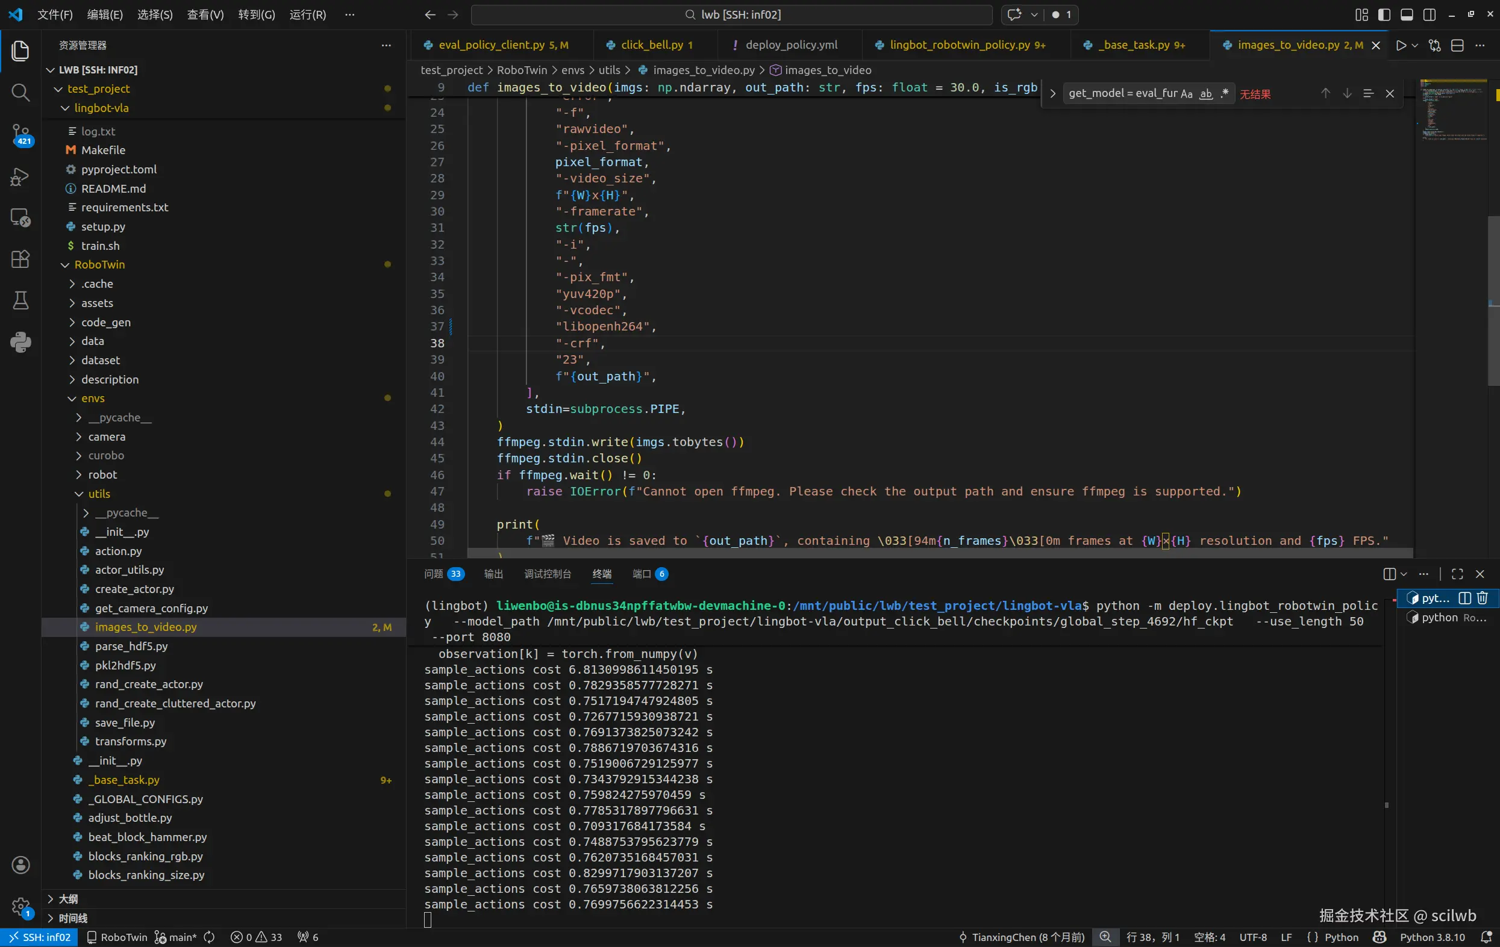Toggle Match Case in find widget

[1186, 93]
